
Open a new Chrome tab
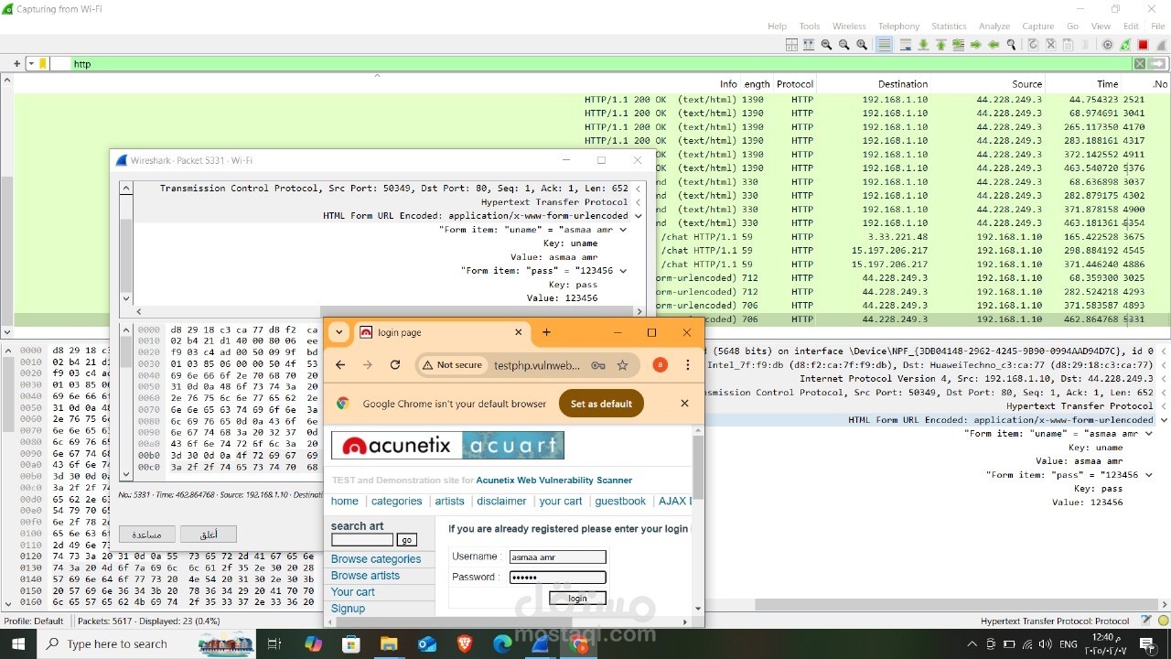point(546,332)
